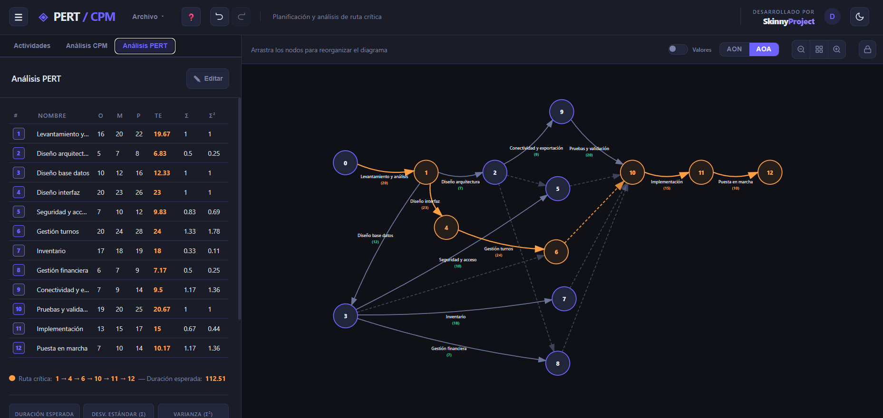Select the Análisis PERT tab

[x=145, y=46]
